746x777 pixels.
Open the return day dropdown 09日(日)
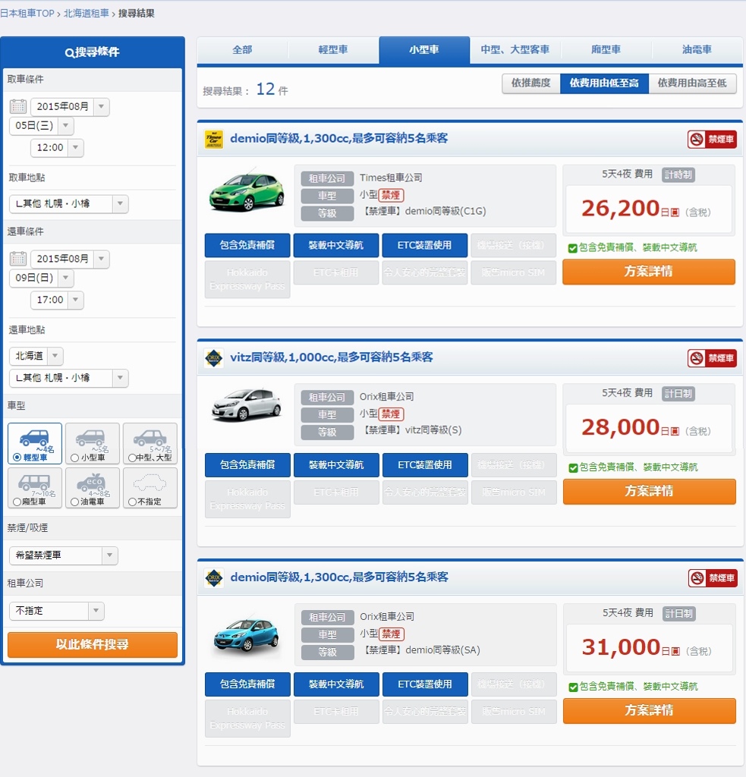(42, 278)
